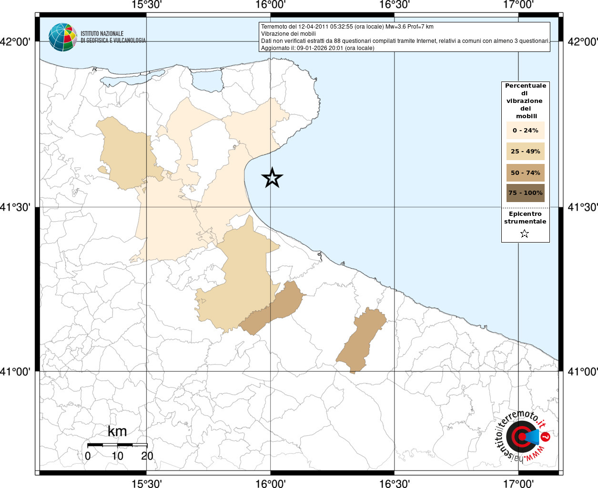Click the Istituto Nazionale di Geofisica text
Screen dimensions: 598x488
[x=113, y=37]
